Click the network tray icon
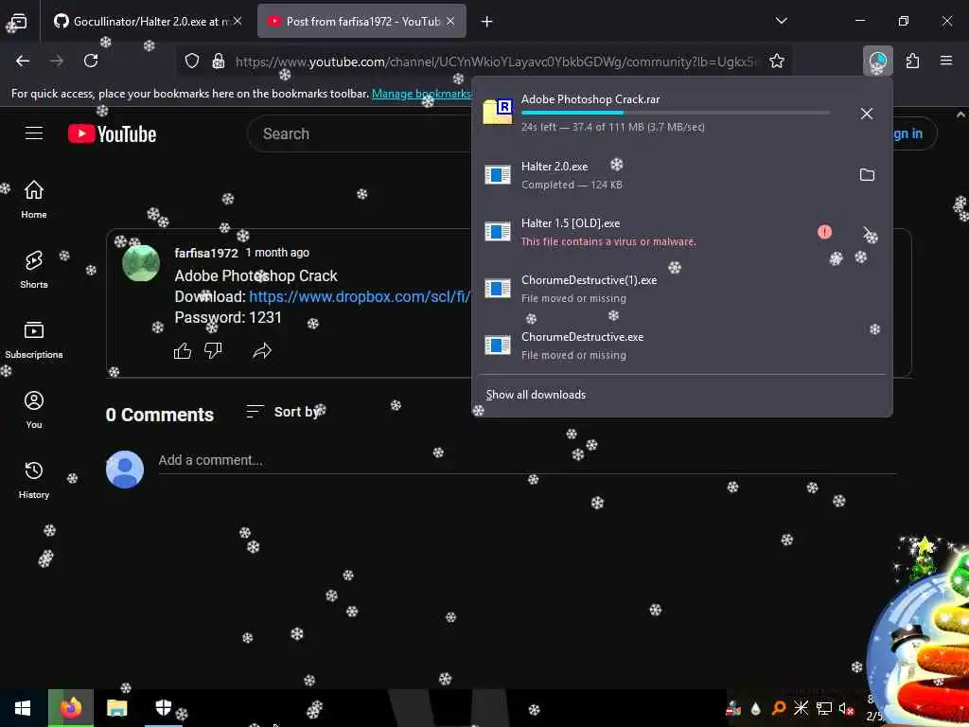Viewport: 969px width, 727px height. (824, 708)
